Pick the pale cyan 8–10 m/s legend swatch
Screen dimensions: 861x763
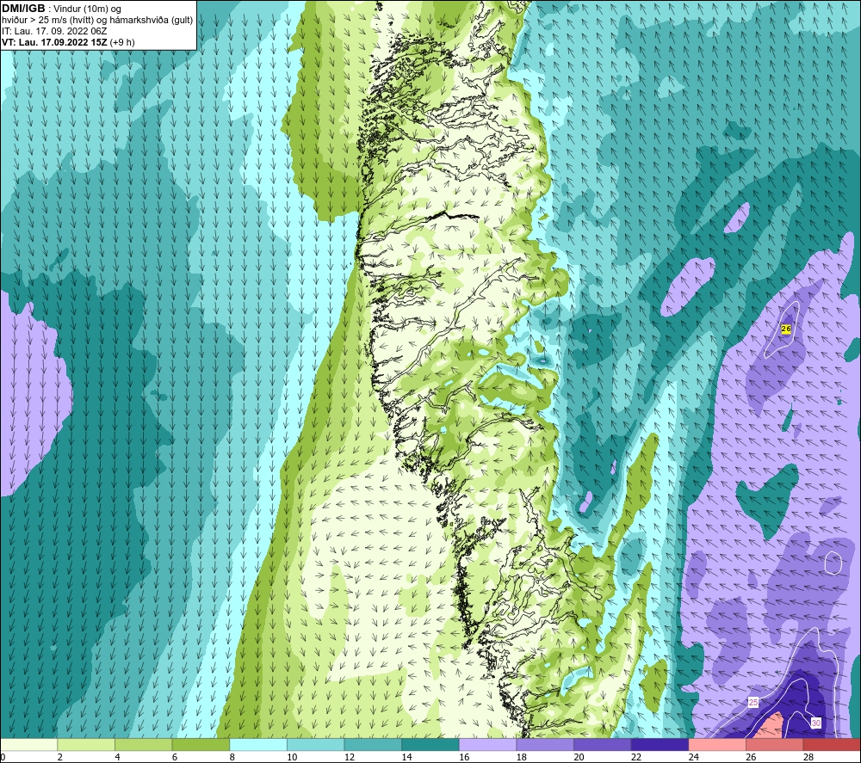[x=258, y=745]
